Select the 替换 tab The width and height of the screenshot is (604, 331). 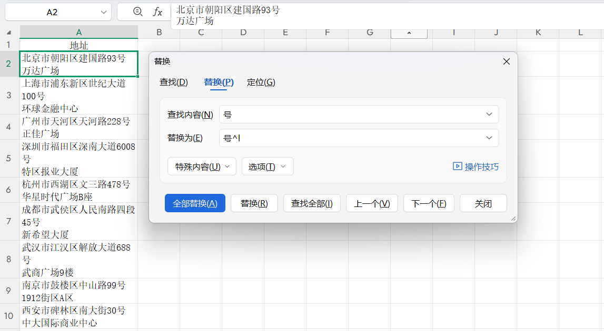point(217,82)
